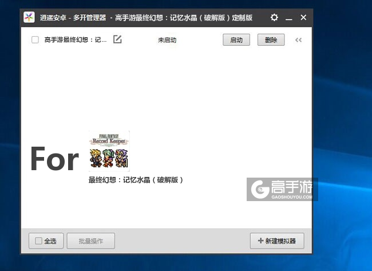Start the emulator with 启动 button
The image size is (372, 271).
pos(236,40)
